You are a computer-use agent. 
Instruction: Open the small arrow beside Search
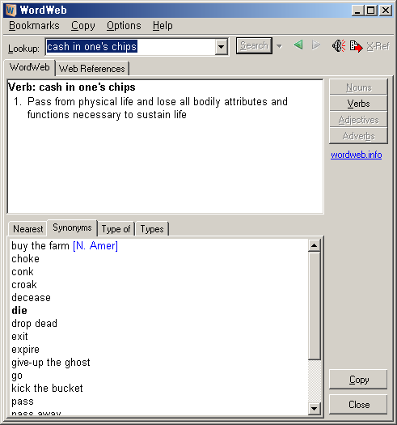[x=279, y=46]
